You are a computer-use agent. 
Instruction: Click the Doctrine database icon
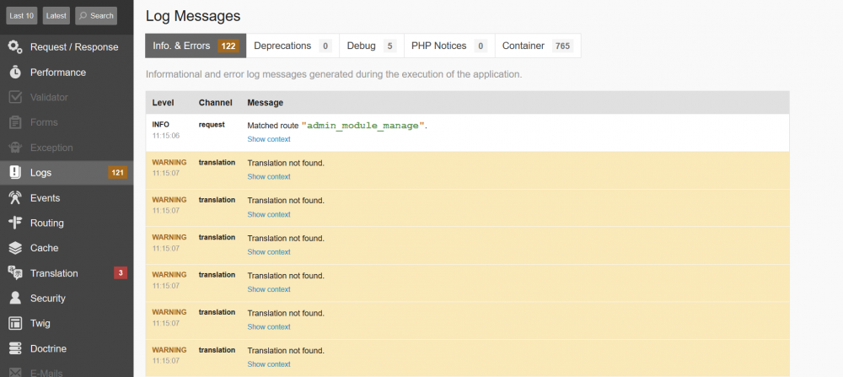tap(15, 348)
